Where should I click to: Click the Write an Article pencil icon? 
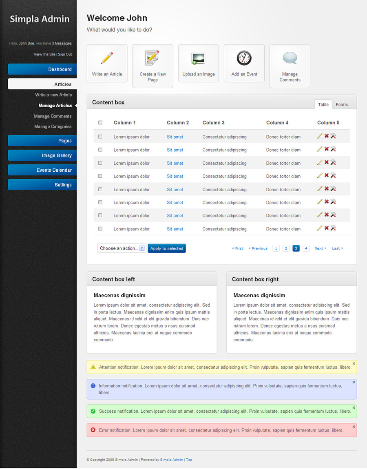click(107, 58)
